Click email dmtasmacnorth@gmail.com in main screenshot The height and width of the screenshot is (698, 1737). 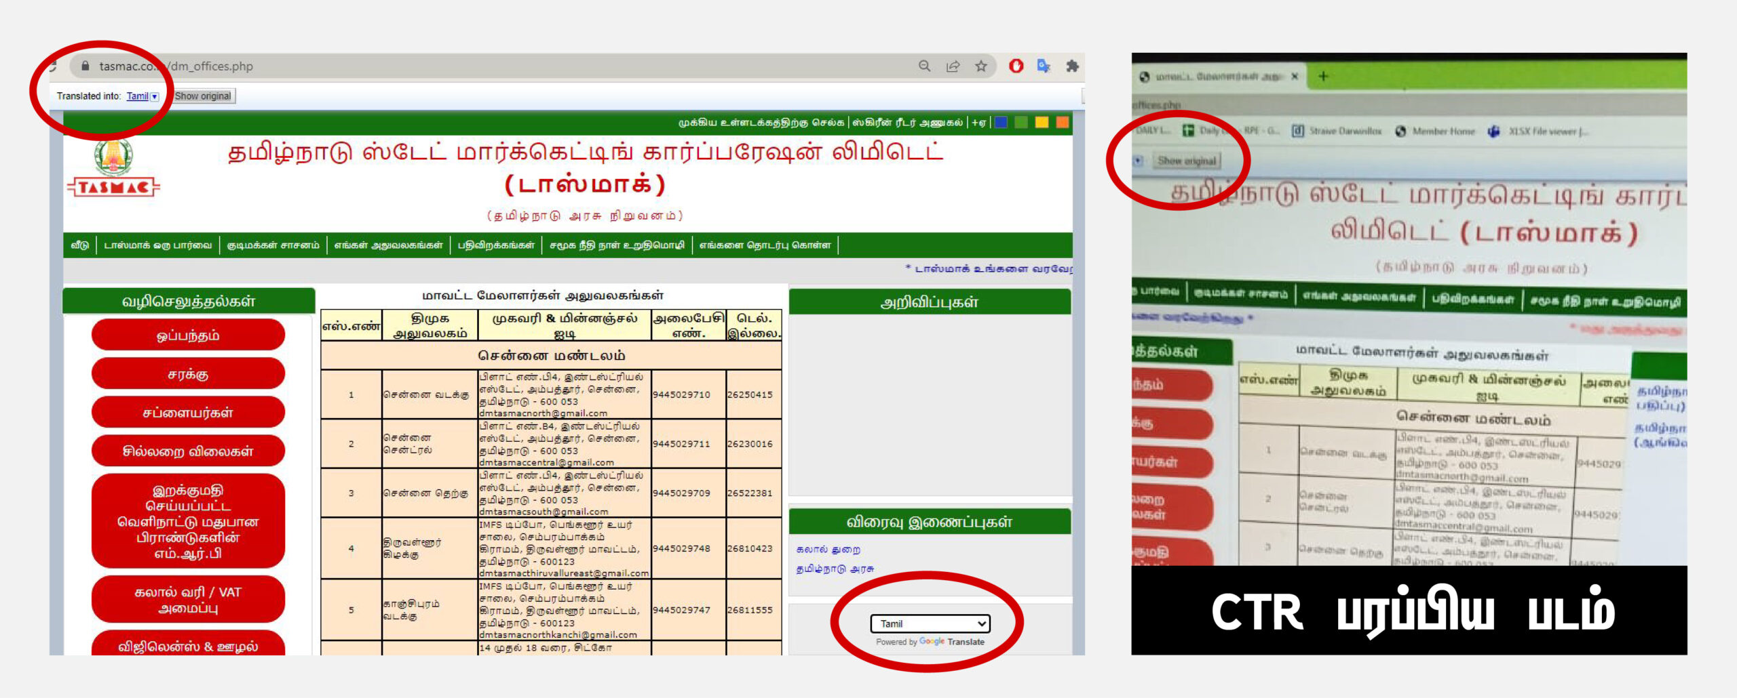point(543,413)
